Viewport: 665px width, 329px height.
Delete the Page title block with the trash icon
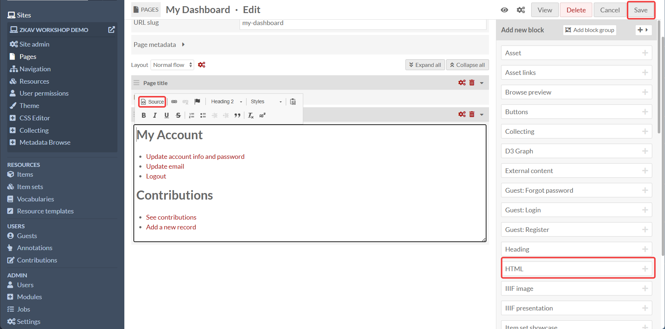[472, 83]
